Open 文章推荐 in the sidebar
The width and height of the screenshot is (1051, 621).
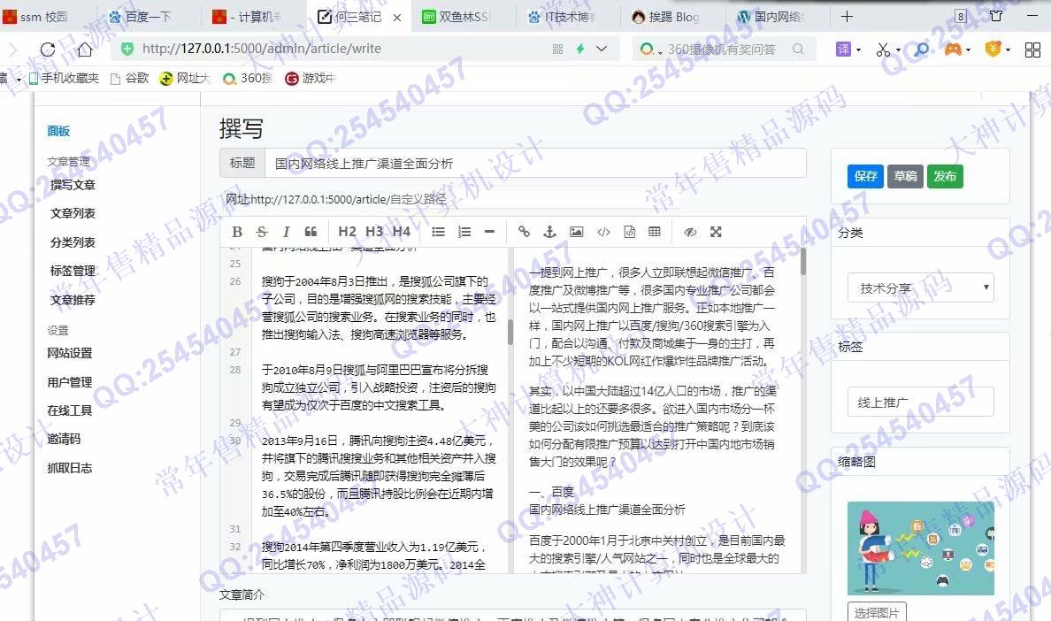tap(73, 300)
